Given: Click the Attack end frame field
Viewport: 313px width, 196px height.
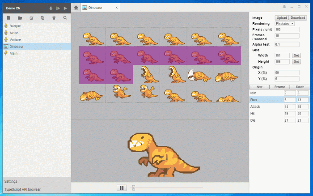Looking at the screenshot, I should (x=302, y=107).
